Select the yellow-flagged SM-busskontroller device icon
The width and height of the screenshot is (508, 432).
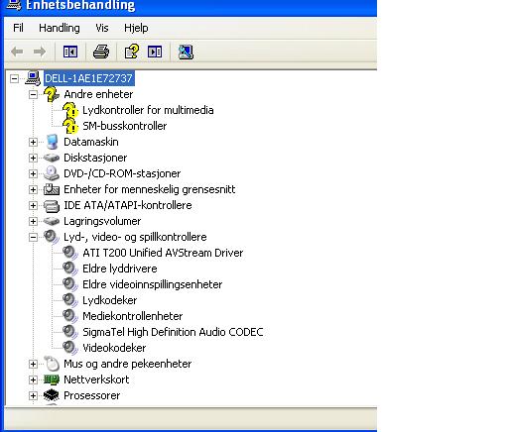tap(70, 126)
